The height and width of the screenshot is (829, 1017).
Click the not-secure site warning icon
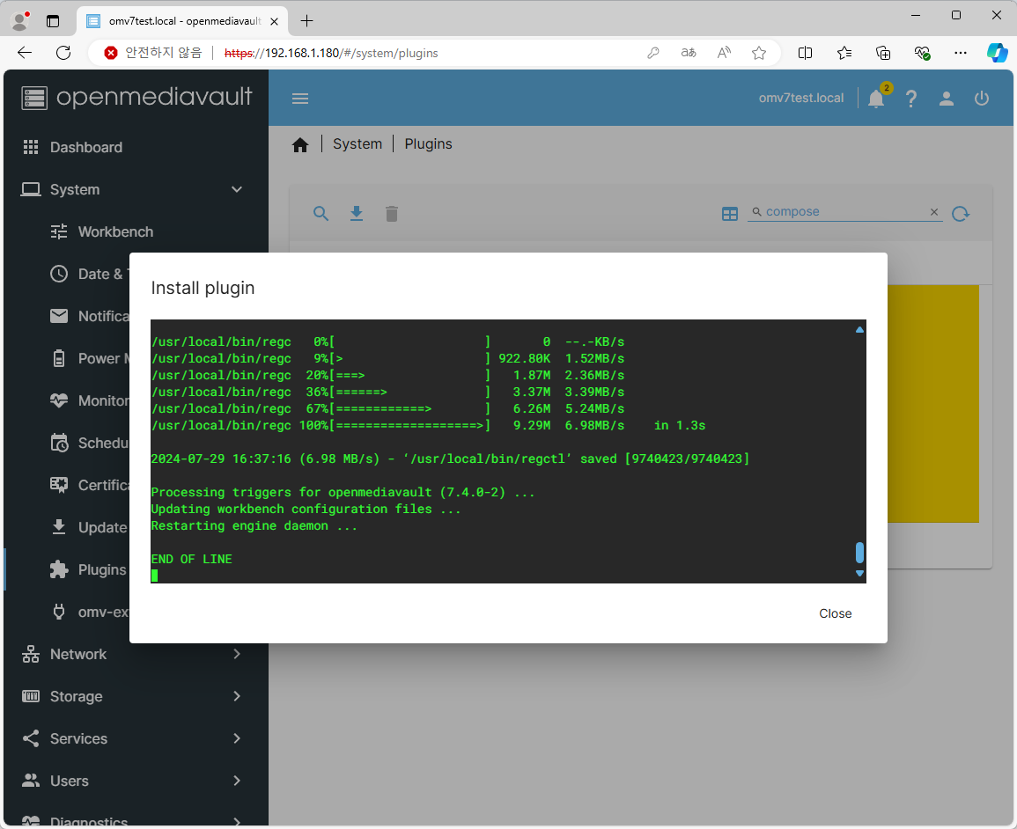point(111,53)
